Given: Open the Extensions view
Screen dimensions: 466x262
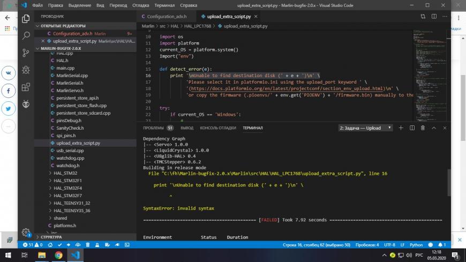Looking at the screenshot, I should pos(26,87).
